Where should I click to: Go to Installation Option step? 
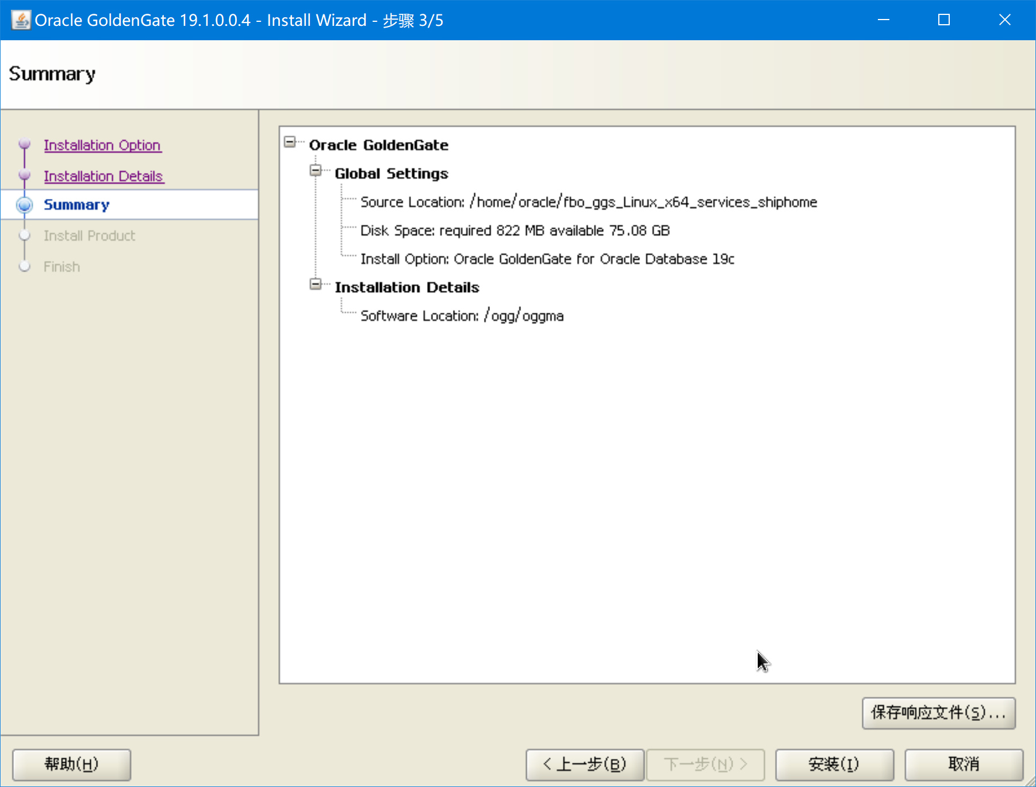coord(102,145)
